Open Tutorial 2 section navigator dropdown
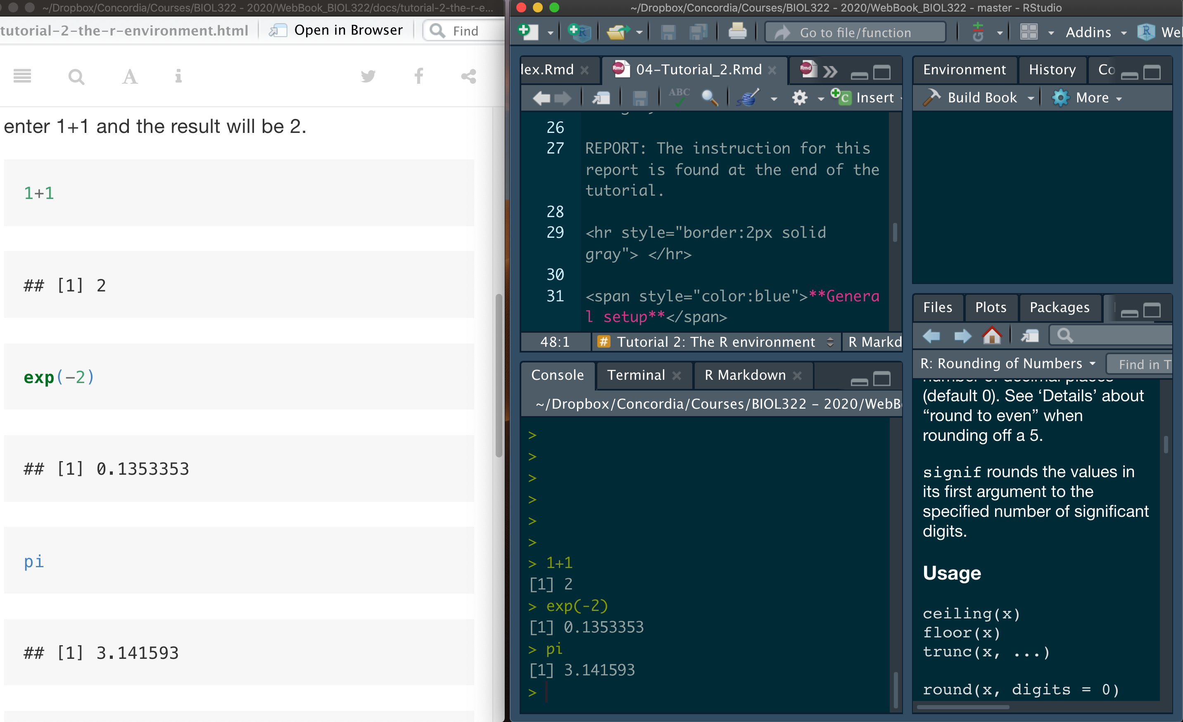Screen dimensions: 1183x722 (716, 342)
